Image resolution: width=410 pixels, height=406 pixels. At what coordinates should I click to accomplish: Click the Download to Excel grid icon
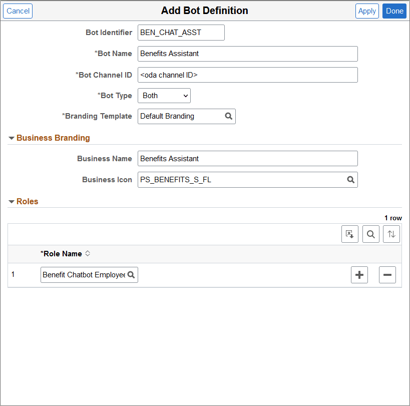(x=349, y=234)
